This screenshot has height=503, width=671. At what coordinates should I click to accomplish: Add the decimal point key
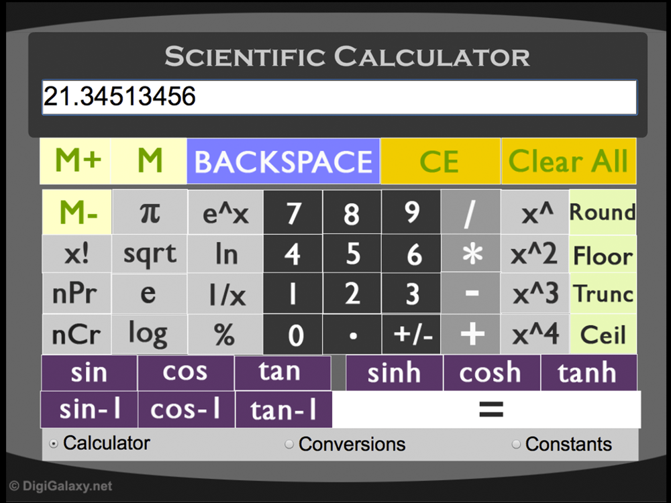coord(352,334)
